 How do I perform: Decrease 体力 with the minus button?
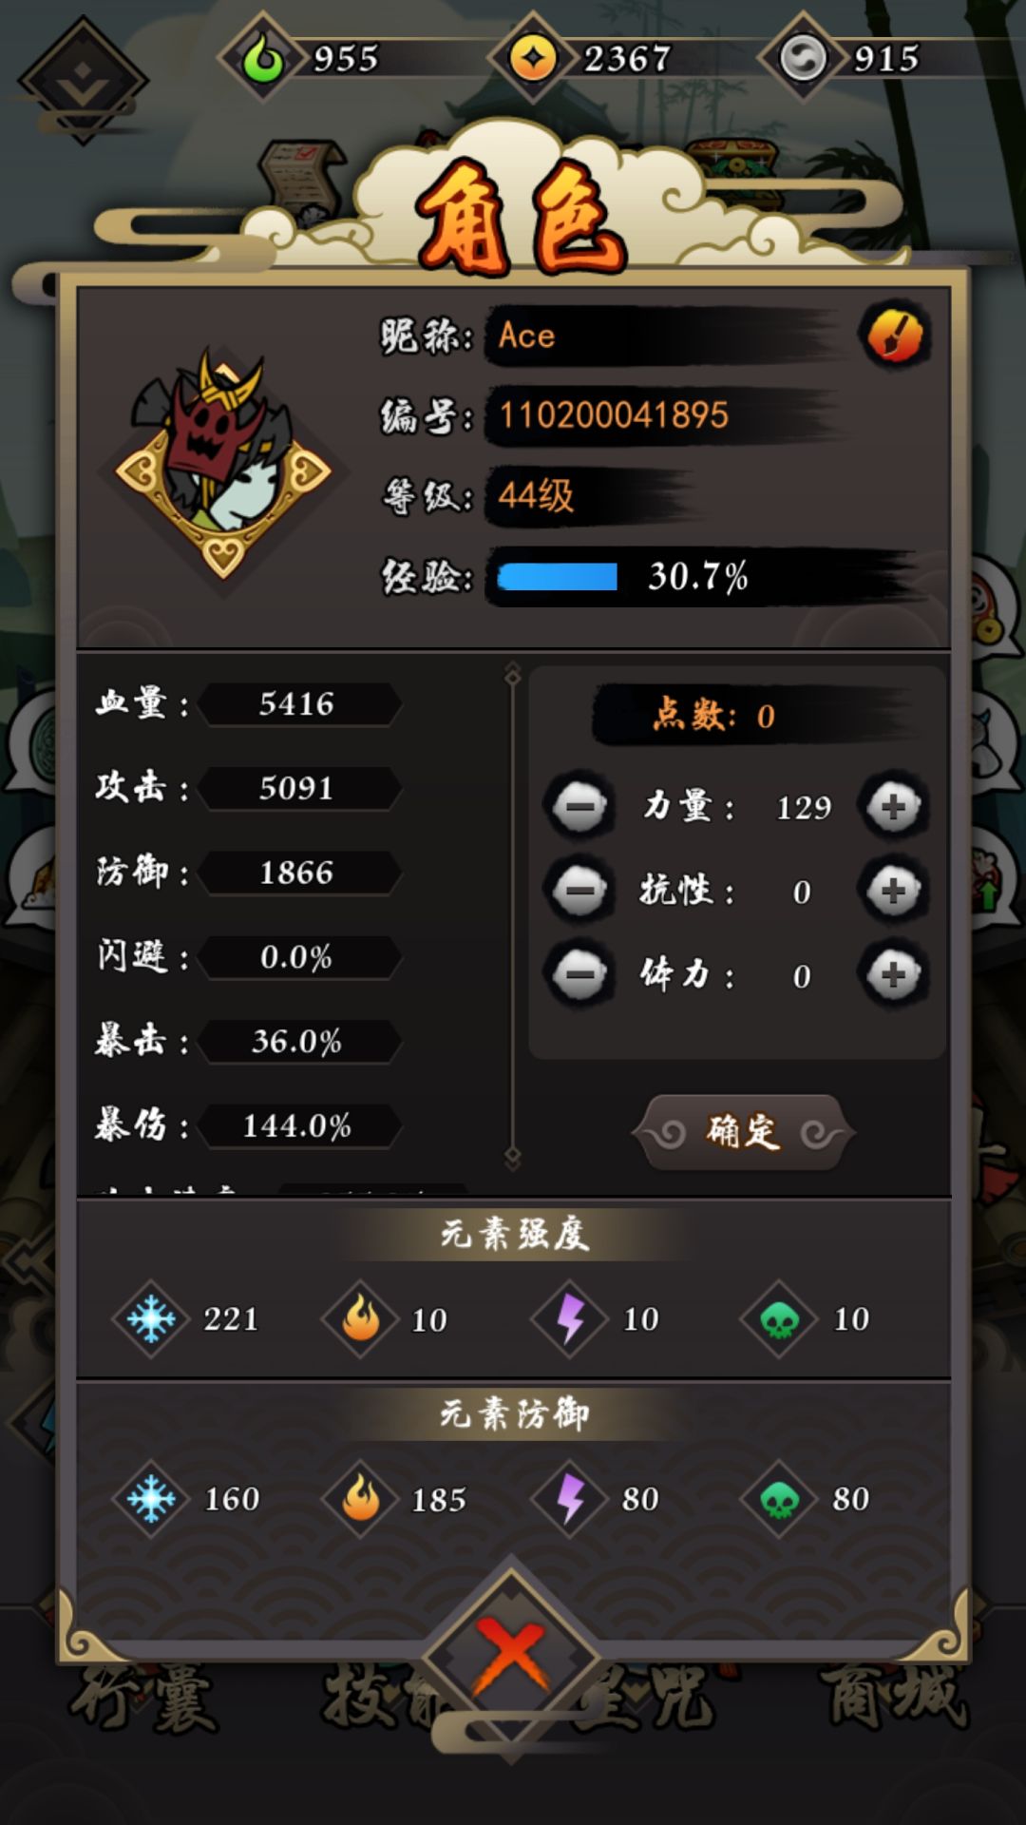579,975
